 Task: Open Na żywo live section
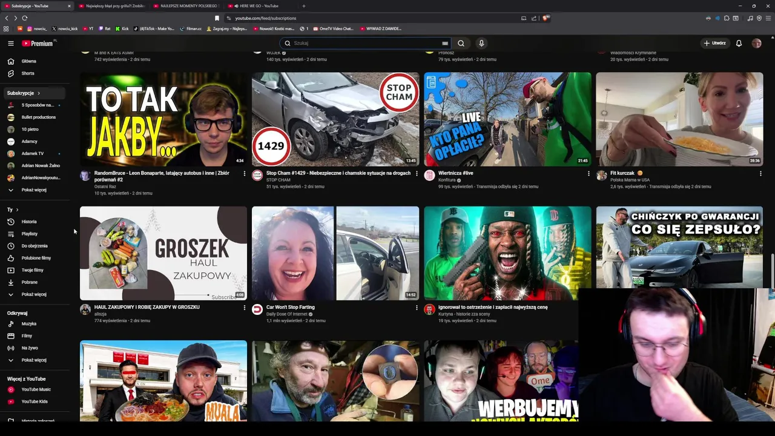[35, 348]
